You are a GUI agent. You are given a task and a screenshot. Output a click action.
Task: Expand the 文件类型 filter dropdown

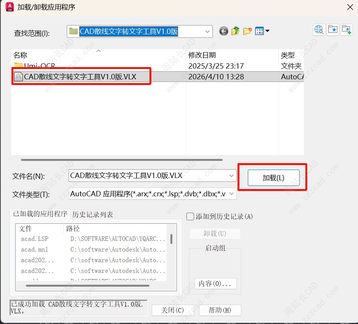[x=231, y=194]
